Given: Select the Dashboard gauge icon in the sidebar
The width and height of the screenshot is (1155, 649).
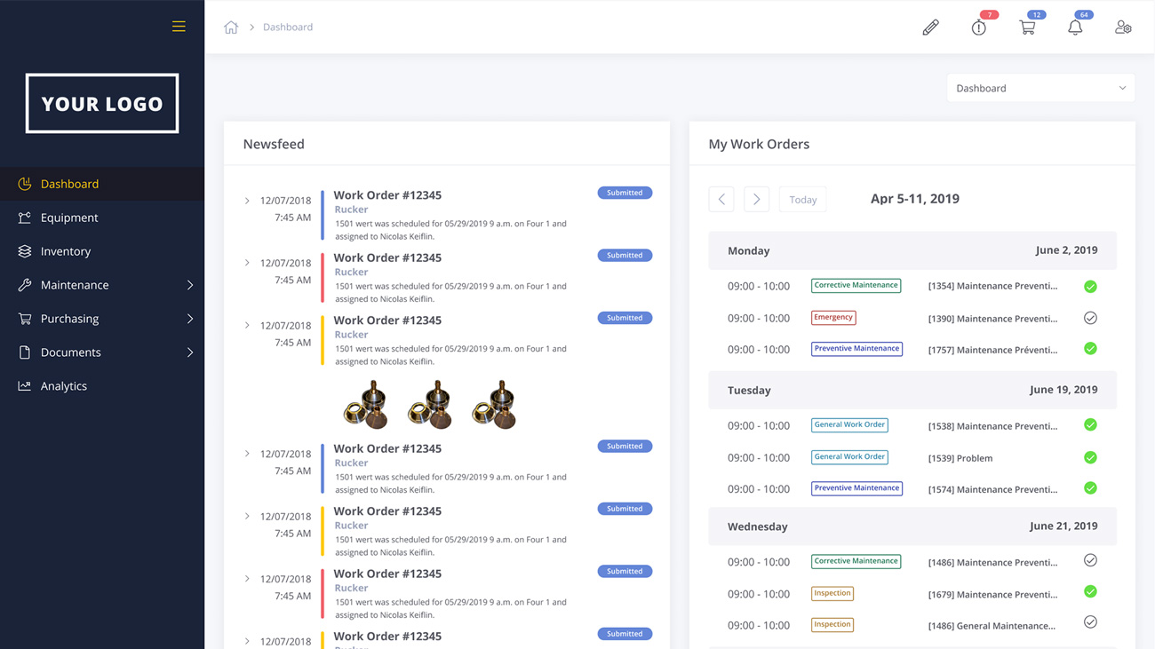Looking at the screenshot, I should [25, 184].
